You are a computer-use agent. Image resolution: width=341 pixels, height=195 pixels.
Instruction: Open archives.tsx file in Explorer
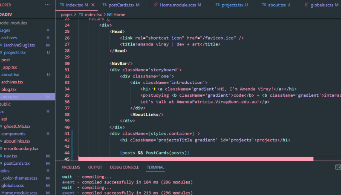coord(12,82)
